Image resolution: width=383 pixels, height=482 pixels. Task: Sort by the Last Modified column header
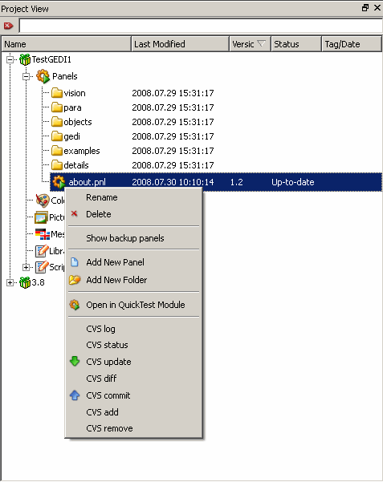pyautogui.click(x=180, y=44)
